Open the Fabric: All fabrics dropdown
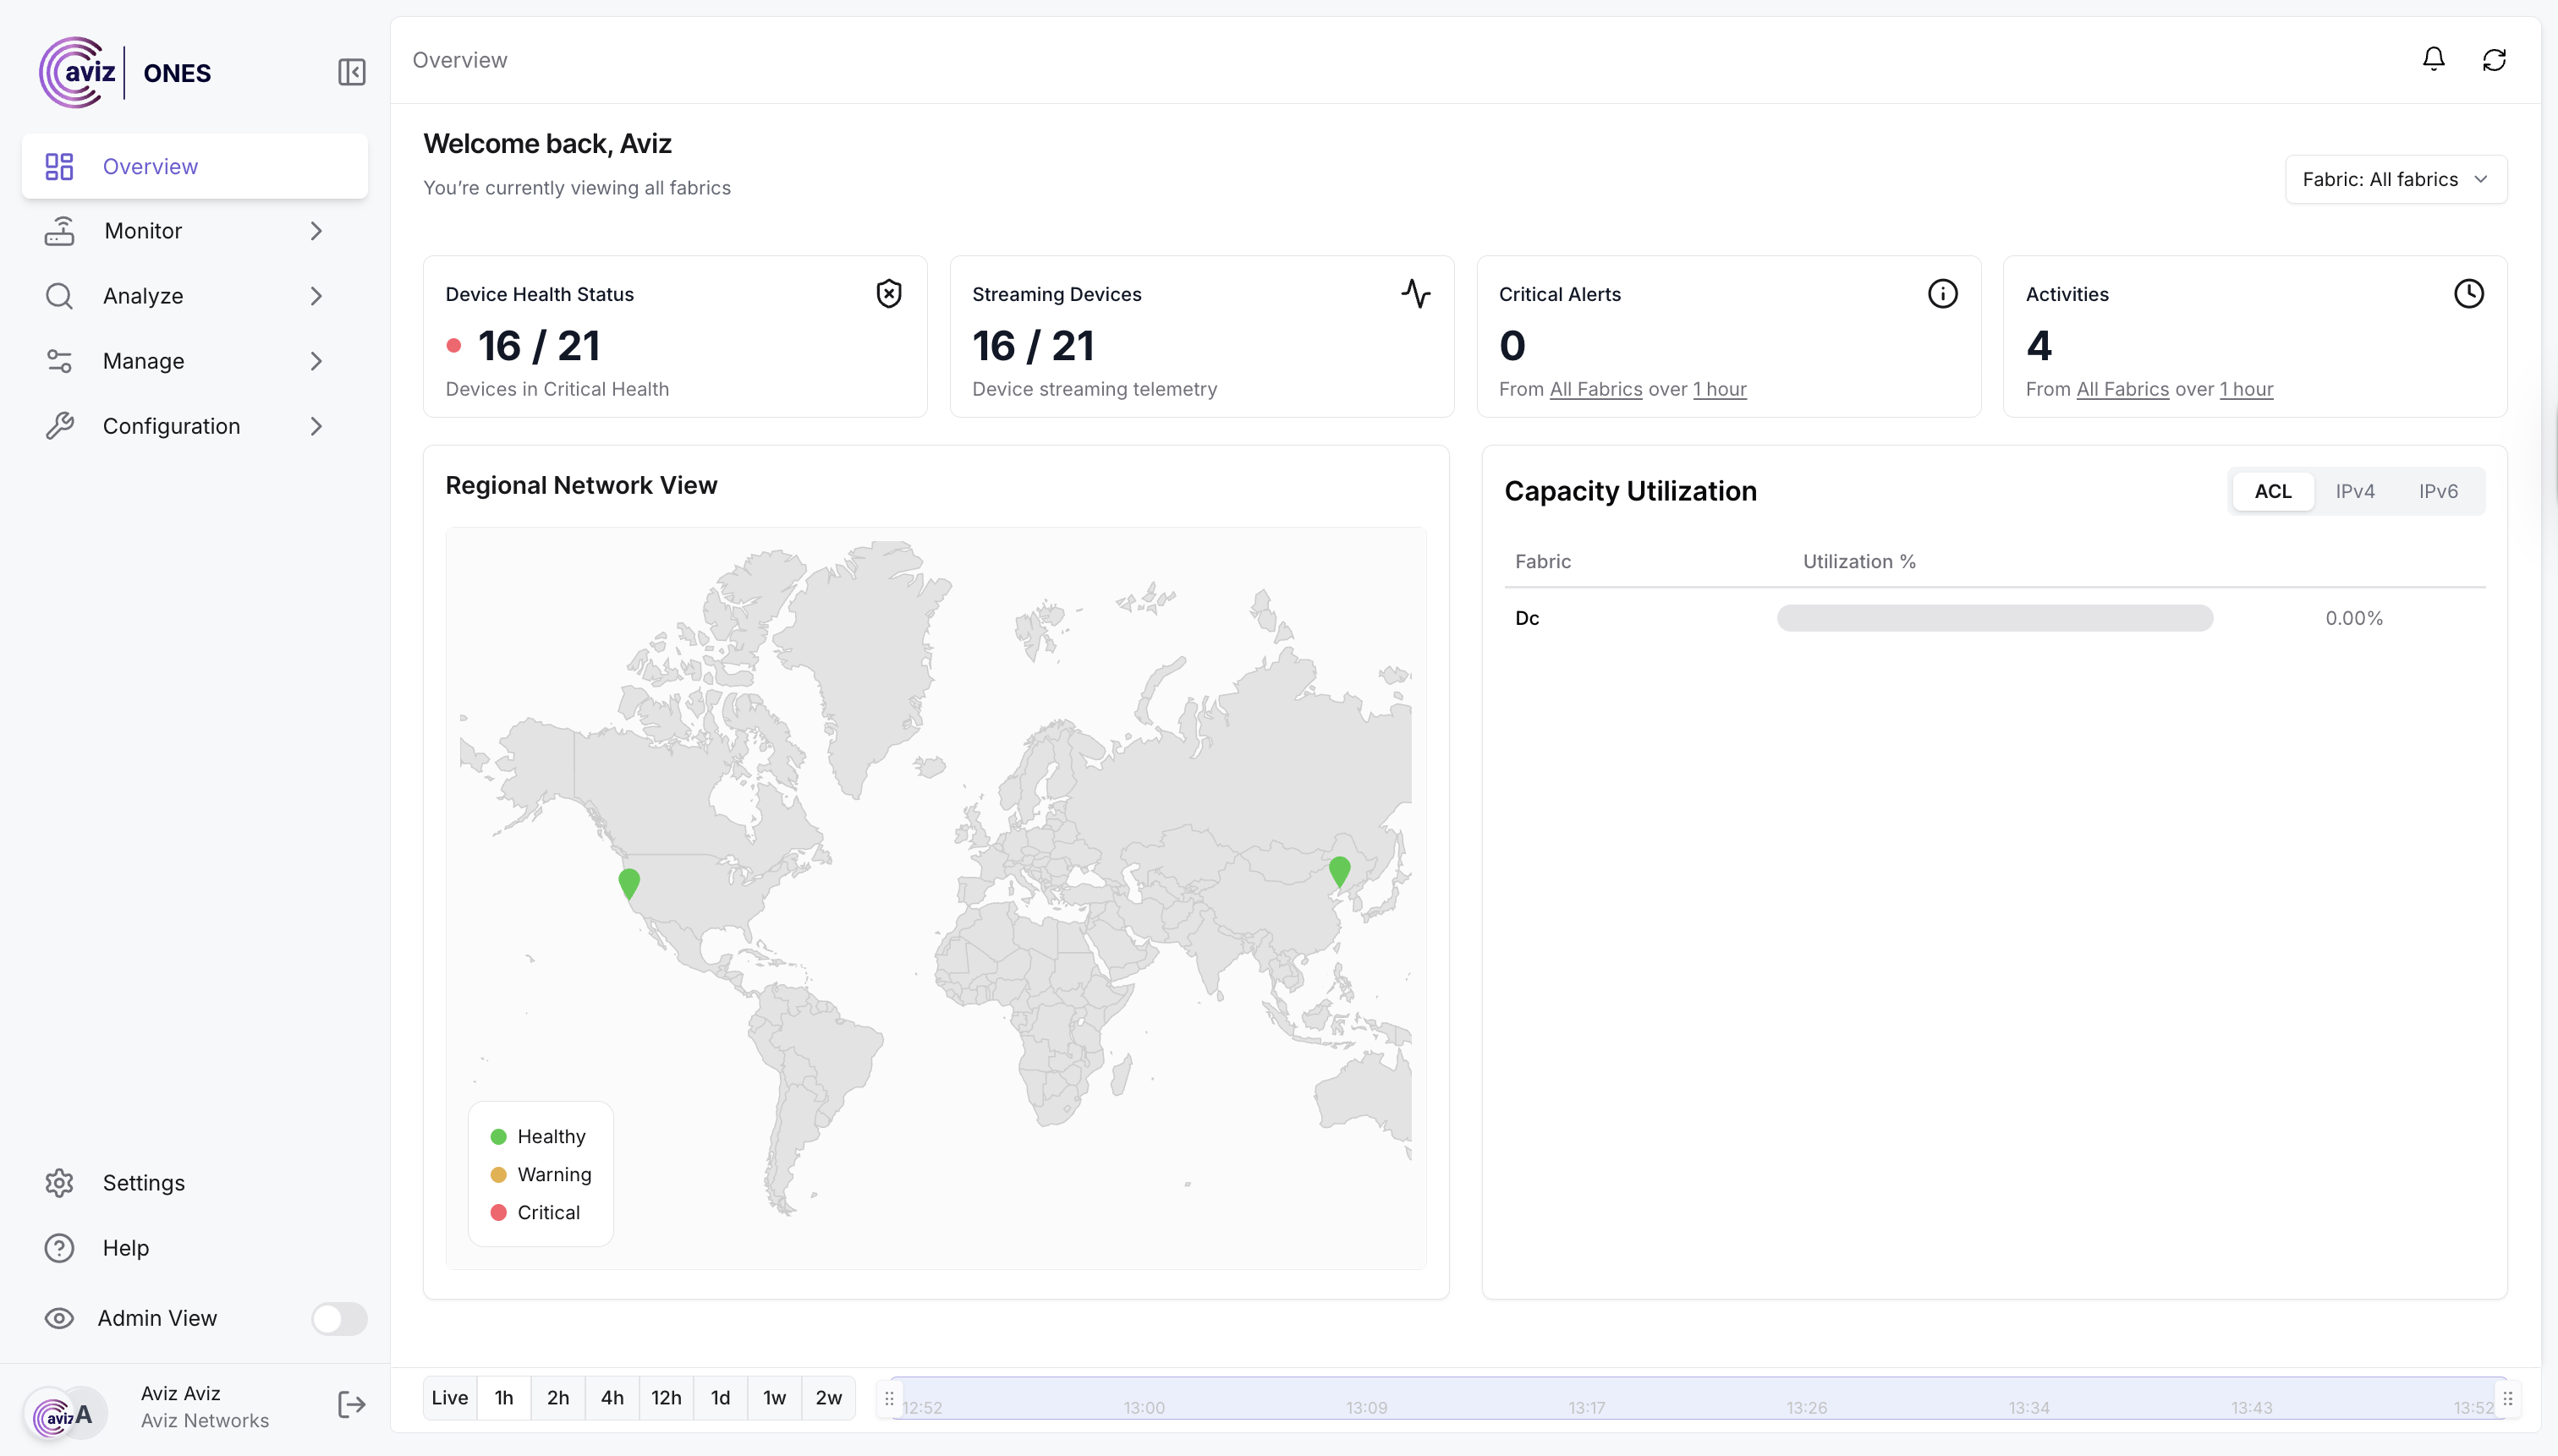This screenshot has height=1456, width=2558. click(2395, 179)
